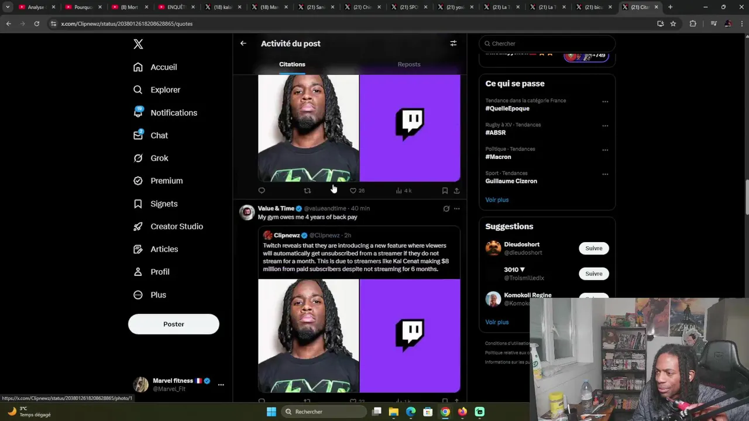Image resolution: width=749 pixels, height=421 pixels.
Task: Open Value & Time account name link
Action: coord(276,209)
